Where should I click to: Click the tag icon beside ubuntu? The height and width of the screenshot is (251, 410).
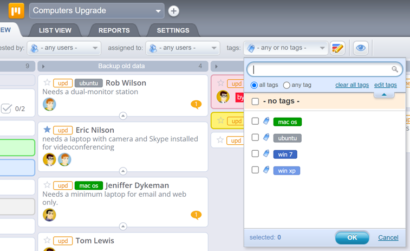(266, 137)
